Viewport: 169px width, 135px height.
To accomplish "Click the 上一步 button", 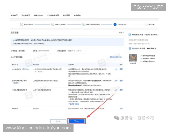I will point(58,121).
